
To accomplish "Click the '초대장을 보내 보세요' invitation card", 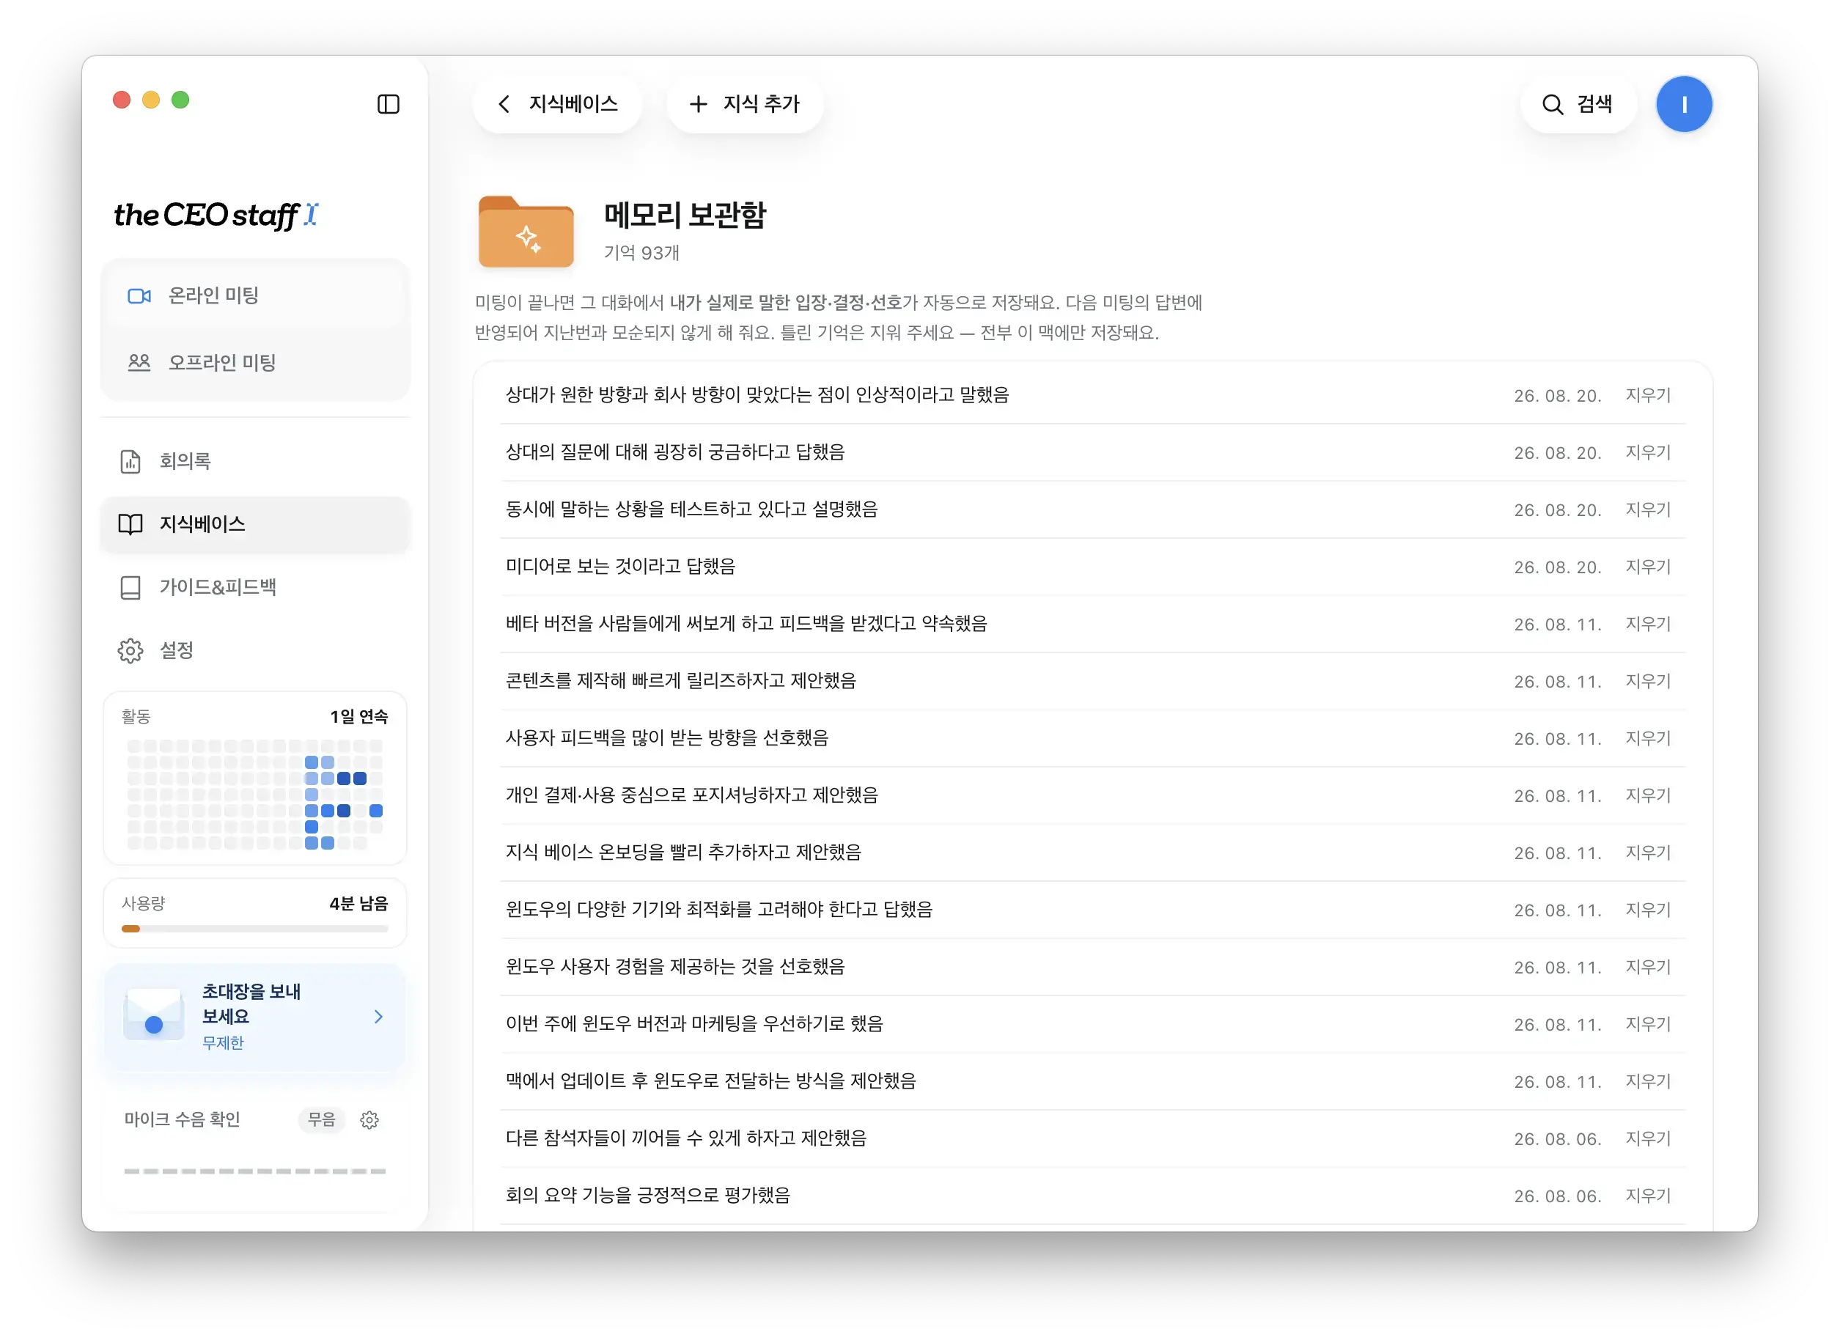I will pos(255,1016).
